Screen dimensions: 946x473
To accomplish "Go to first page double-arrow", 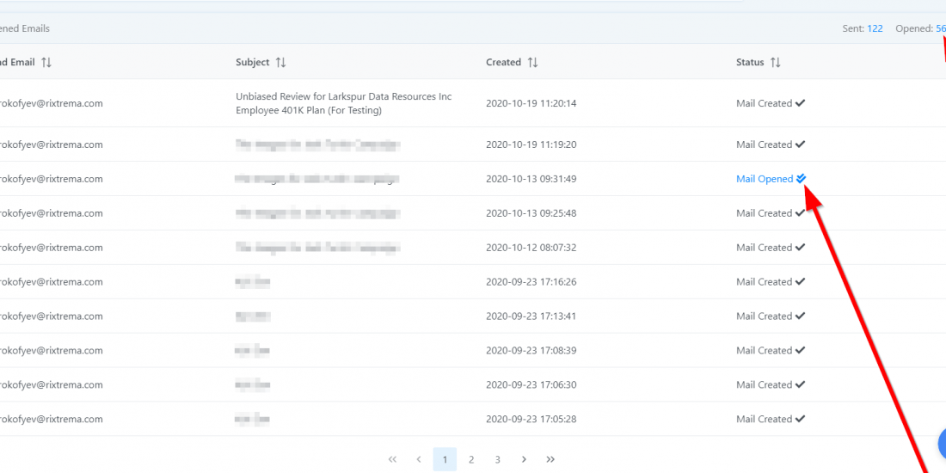I will [392, 459].
